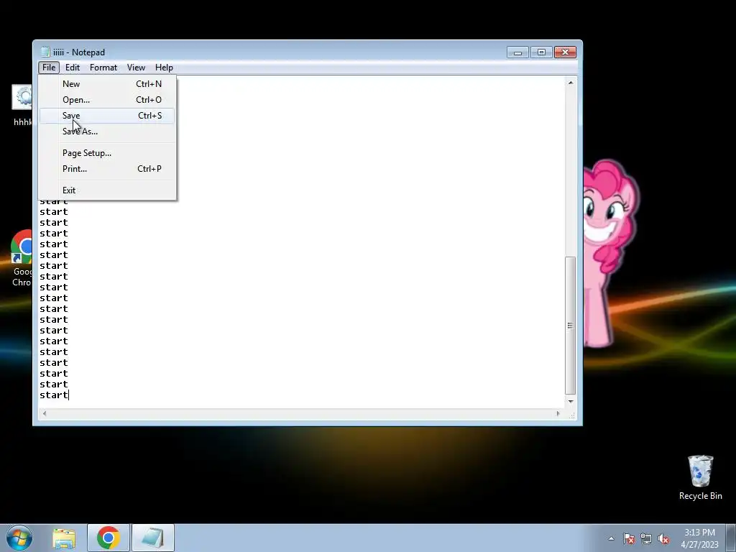This screenshot has width=736, height=552.
Task: Choose Save As... from the File menu
Action: (106, 132)
